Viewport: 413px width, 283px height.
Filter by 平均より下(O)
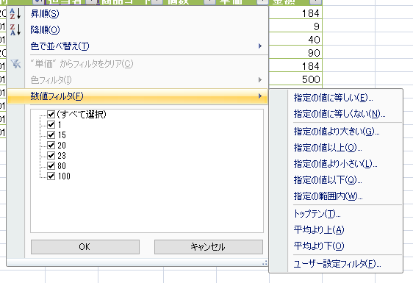point(319,246)
